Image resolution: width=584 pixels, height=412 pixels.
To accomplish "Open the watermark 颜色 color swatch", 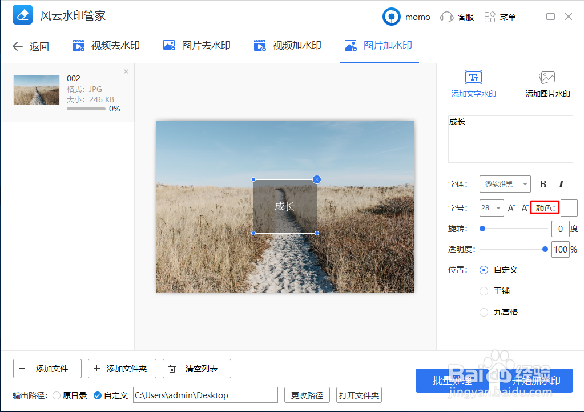I will coord(569,207).
